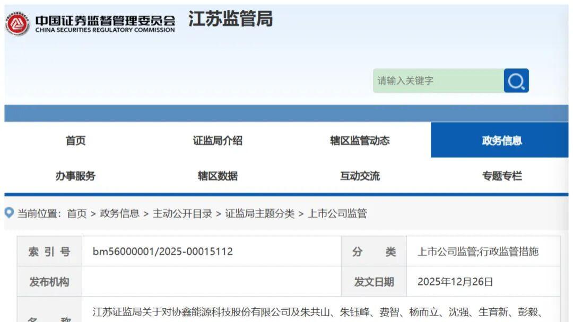
Task: Click the magnifier search icon
Action: 515,80
